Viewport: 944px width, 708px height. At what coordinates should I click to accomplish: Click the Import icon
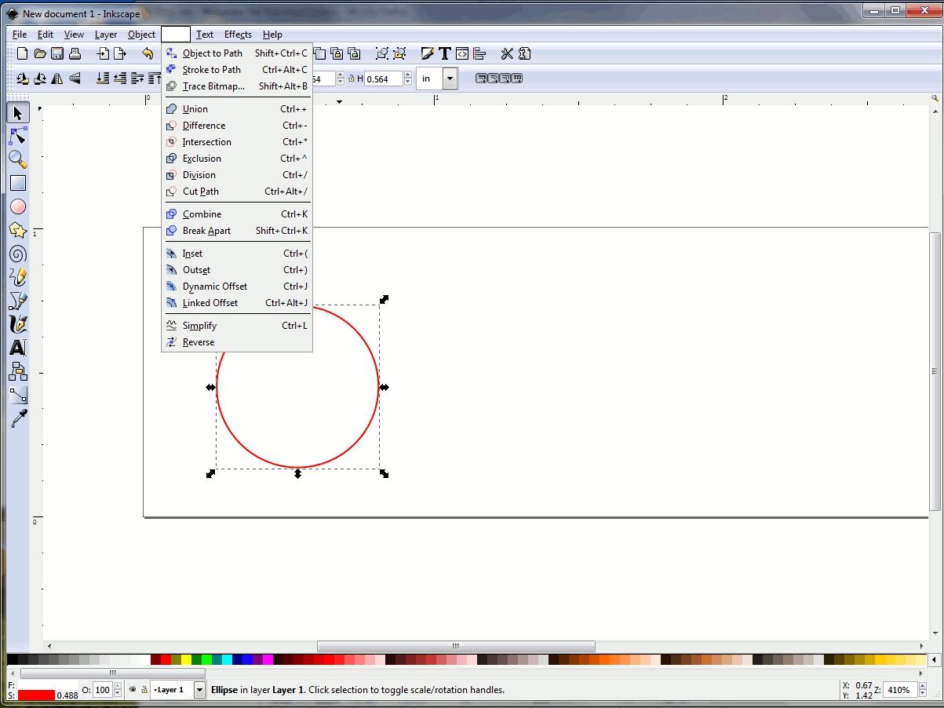tap(103, 53)
